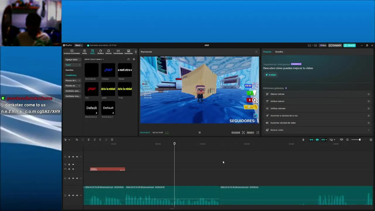The image size is (375, 211).
Task: Refresh the text presets list
Action: pos(128,59)
